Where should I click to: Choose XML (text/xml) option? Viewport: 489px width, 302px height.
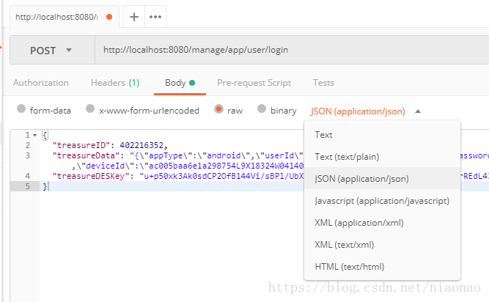pyautogui.click(x=382, y=245)
